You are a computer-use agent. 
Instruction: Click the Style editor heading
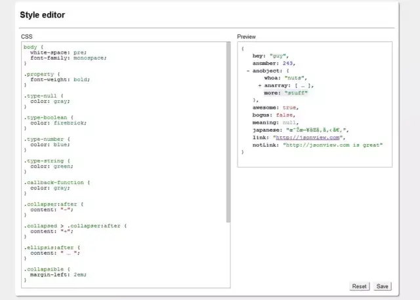tap(42, 15)
